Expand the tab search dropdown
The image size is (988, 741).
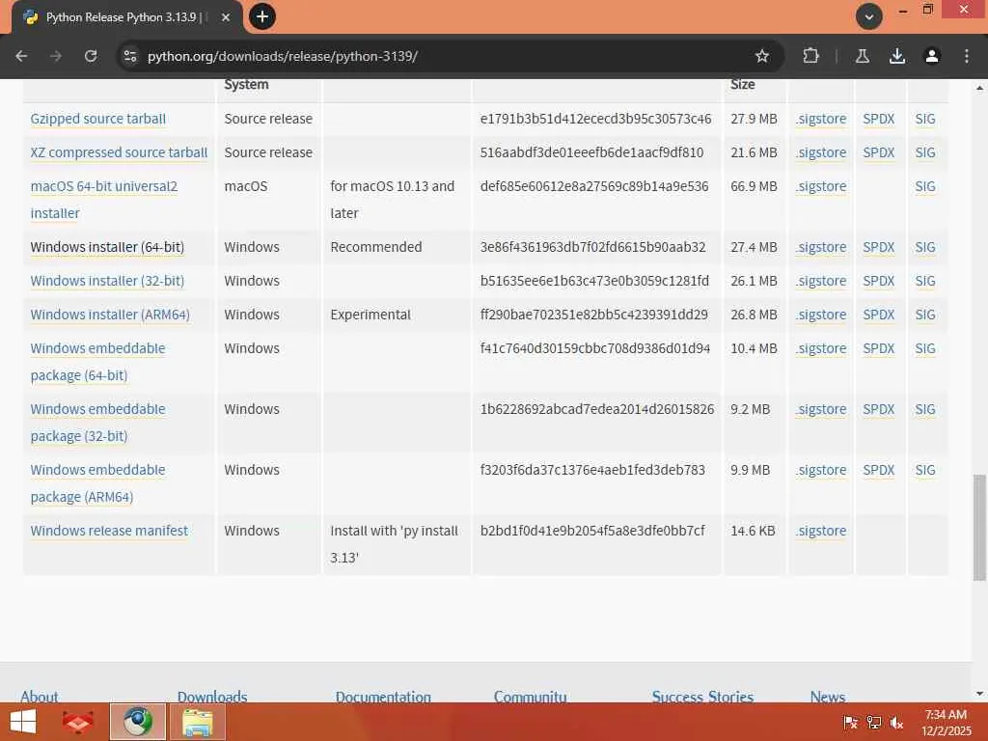[x=869, y=17]
